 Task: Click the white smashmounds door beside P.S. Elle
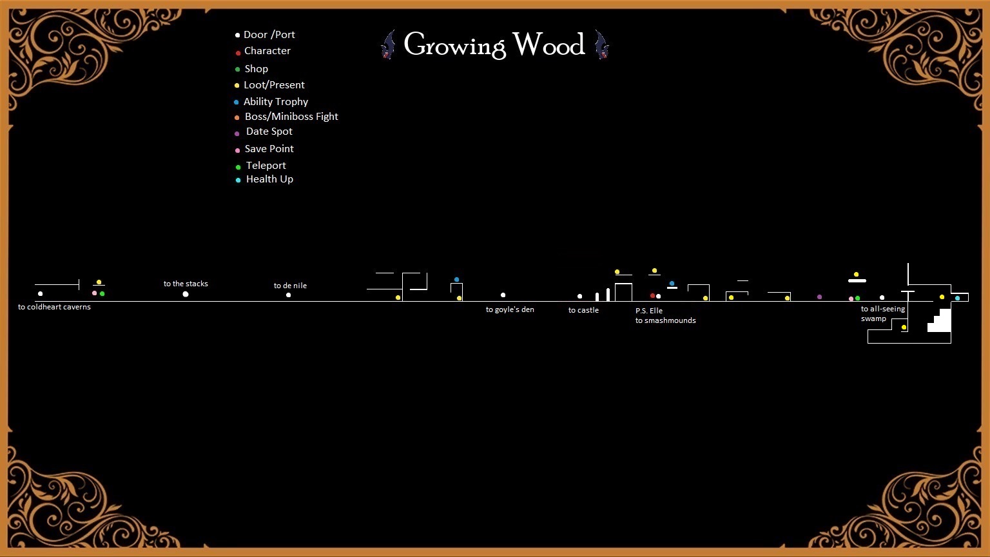click(x=658, y=297)
